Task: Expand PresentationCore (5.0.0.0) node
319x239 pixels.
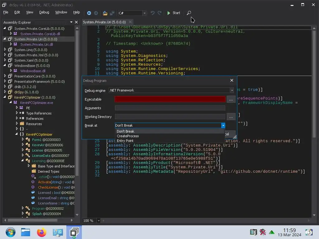Action: (x=5, y=76)
